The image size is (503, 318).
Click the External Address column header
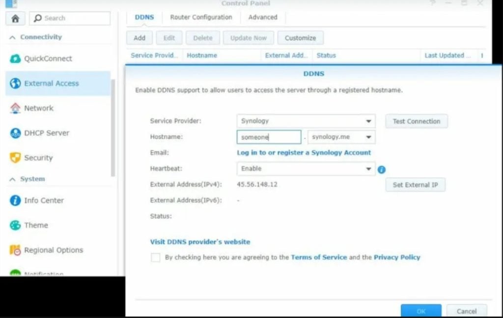286,56
